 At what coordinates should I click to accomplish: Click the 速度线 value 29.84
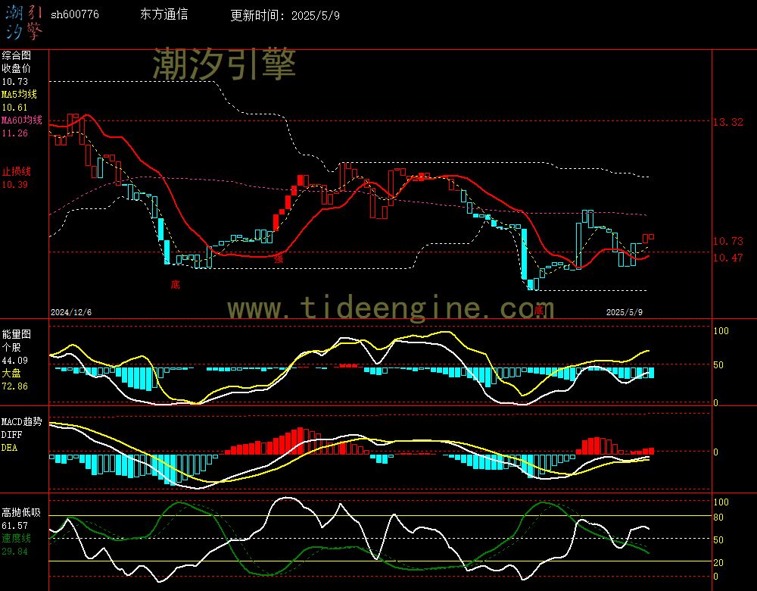pos(15,552)
